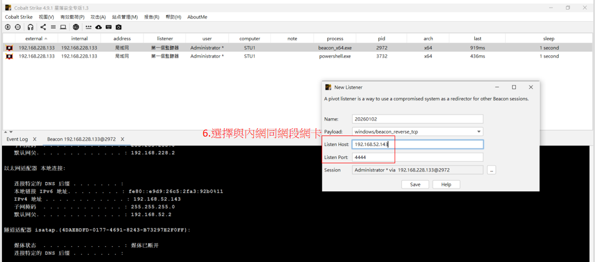Click Save in New Listener dialog
This screenshot has width=595, height=262.
point(415,184)
